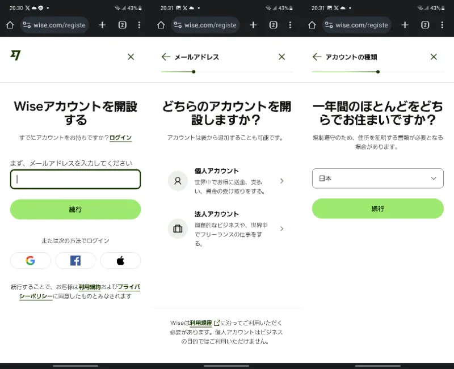The width and height of the screenshot is (454, 369).
Task: Sign in with the Apple button
Action: coord(120,261)
